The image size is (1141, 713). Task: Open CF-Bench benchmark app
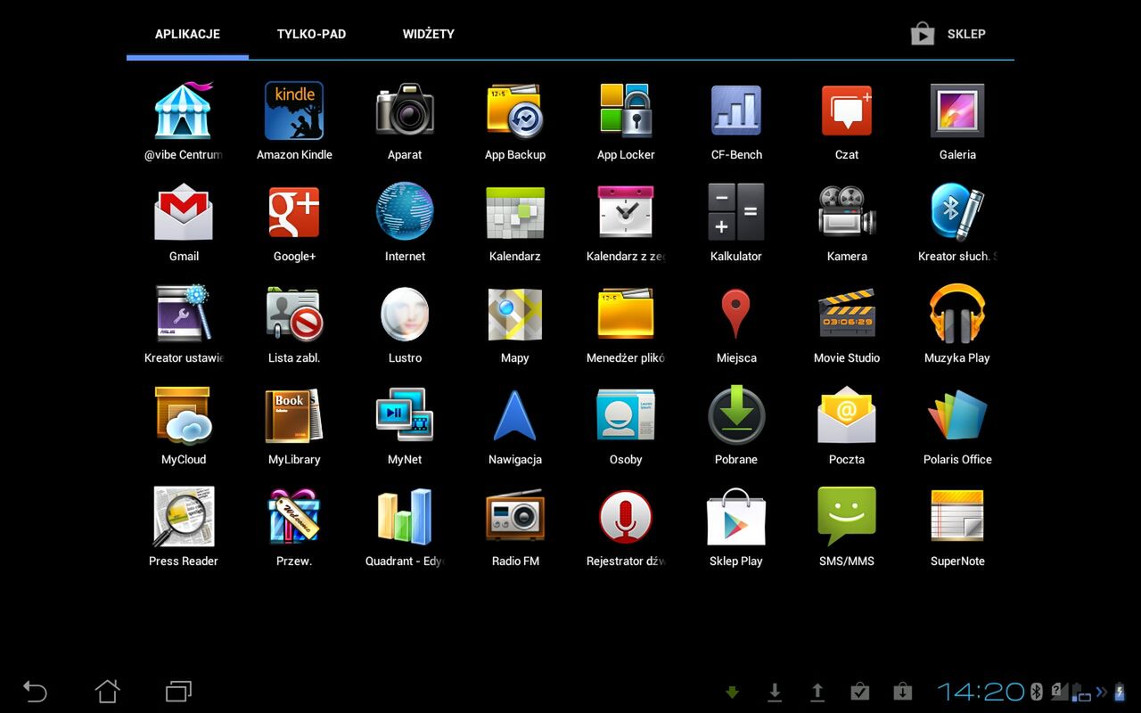coord(736,111)
